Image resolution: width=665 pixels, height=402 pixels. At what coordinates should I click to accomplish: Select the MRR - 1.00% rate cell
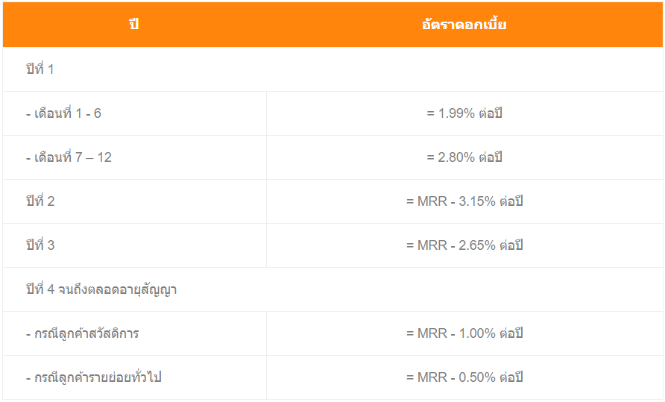(x=464, y=333)
